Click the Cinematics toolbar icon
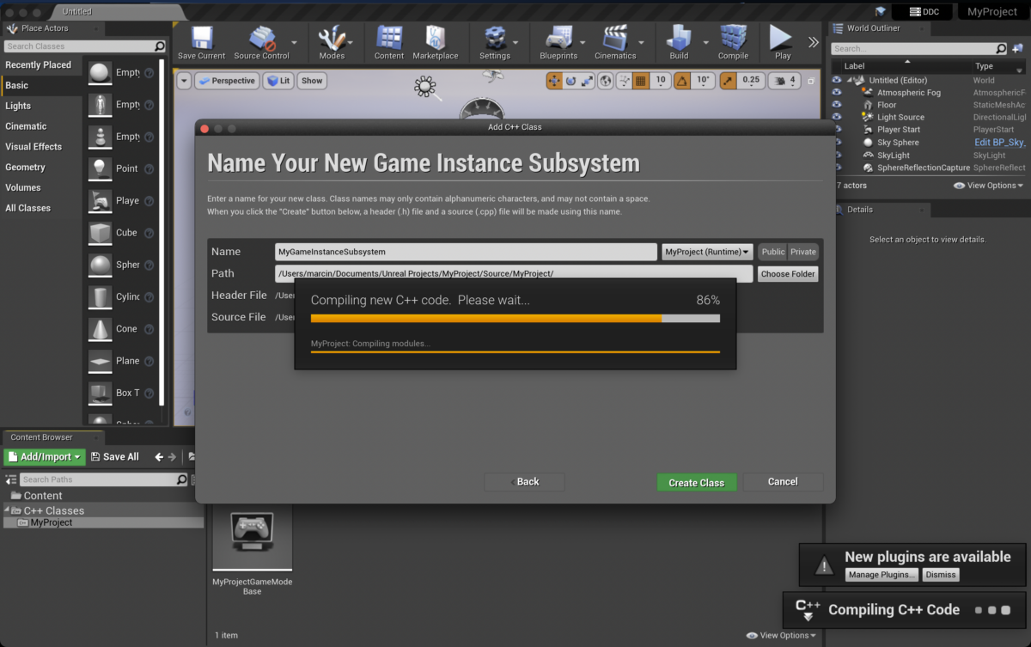The image size is (1031, 647). [x=615, y=43]
